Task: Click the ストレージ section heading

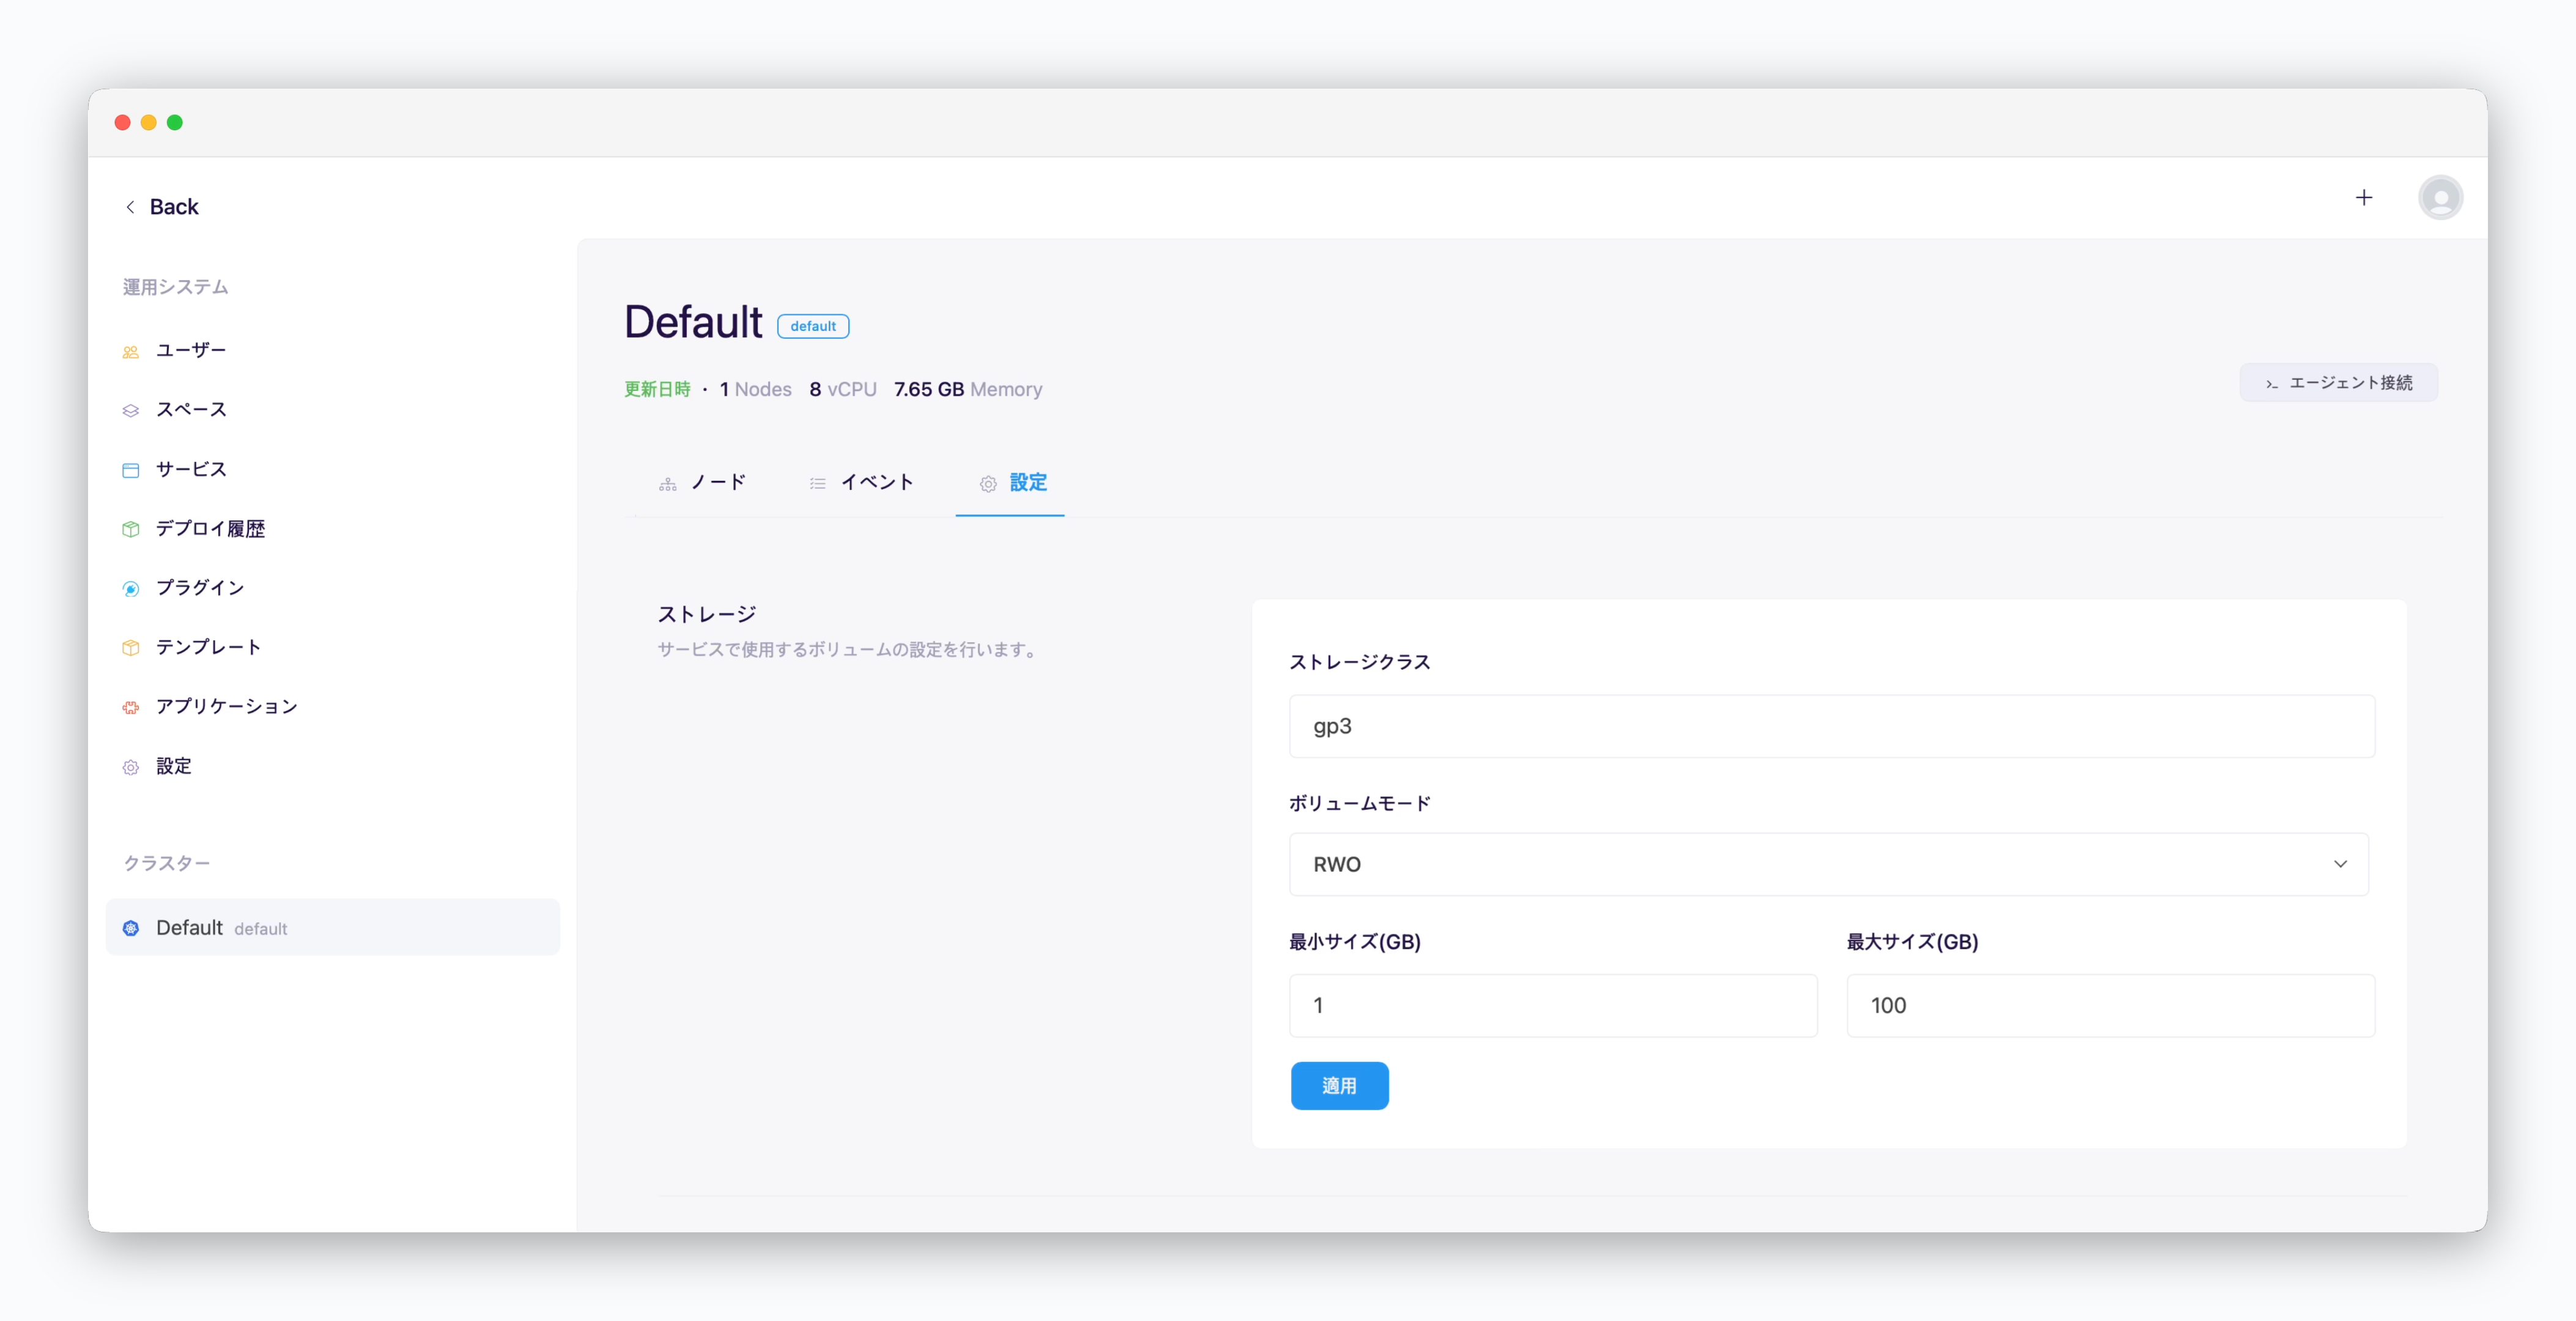Action: pyautogui.click(x=706, y=614)
